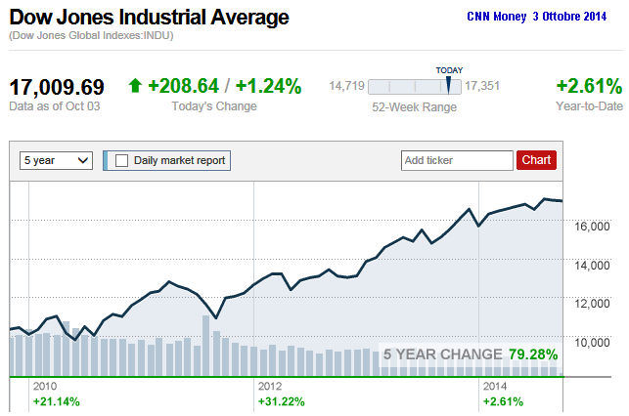Viewport: 629px width, 416px height.
Task: Click the 2010 year label on timeline
Action: click(x=45, y=387)
